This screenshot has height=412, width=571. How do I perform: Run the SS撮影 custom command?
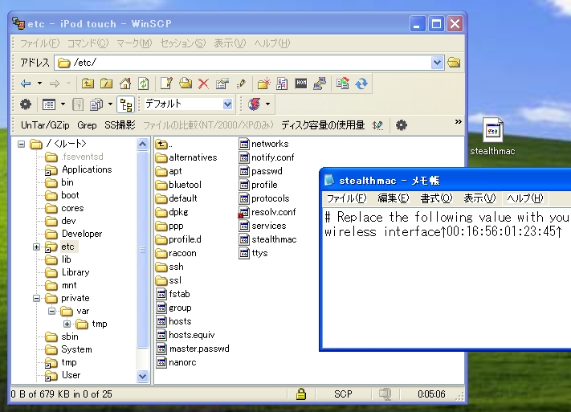[x=120, y=125]
